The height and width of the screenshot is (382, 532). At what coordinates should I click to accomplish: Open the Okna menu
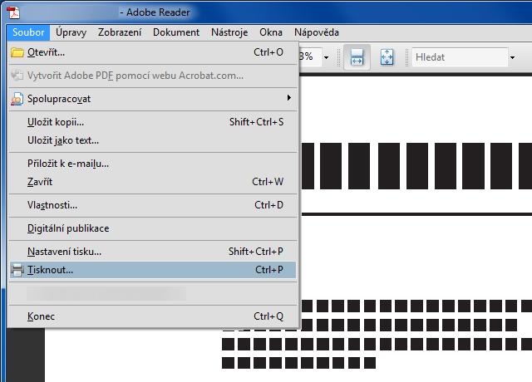271,32
